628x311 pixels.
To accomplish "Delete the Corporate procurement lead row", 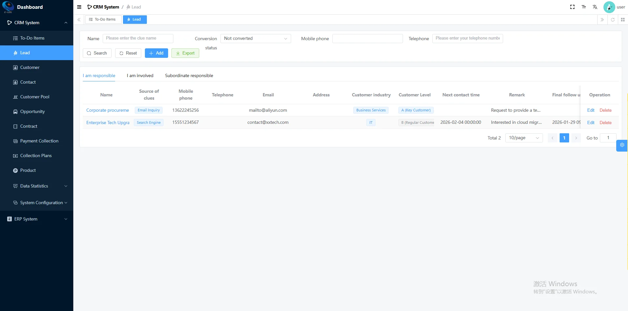I will (605, 110).
